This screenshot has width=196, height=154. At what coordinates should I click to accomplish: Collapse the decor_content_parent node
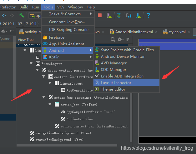coord(38,70)
